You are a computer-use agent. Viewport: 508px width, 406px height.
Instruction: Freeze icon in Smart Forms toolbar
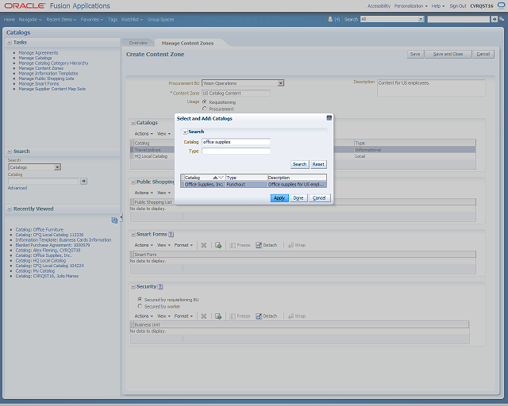[x=240, y=245]
